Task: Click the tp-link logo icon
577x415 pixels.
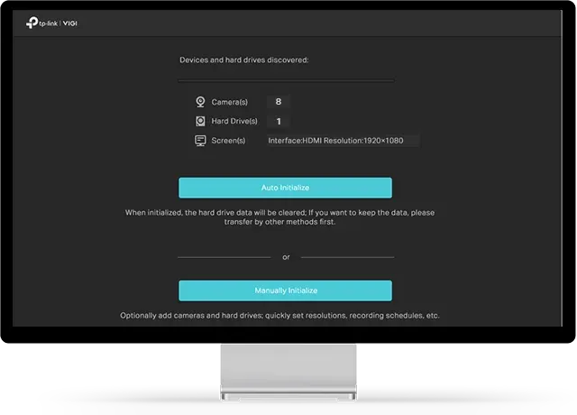Action: tap(32, 23)
